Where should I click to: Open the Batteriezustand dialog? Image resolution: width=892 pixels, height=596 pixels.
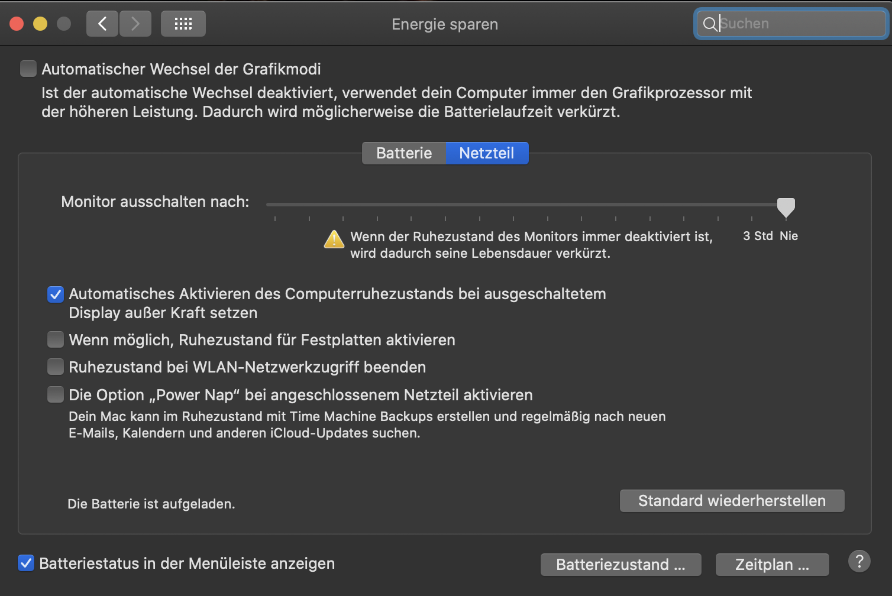point(621,565)
